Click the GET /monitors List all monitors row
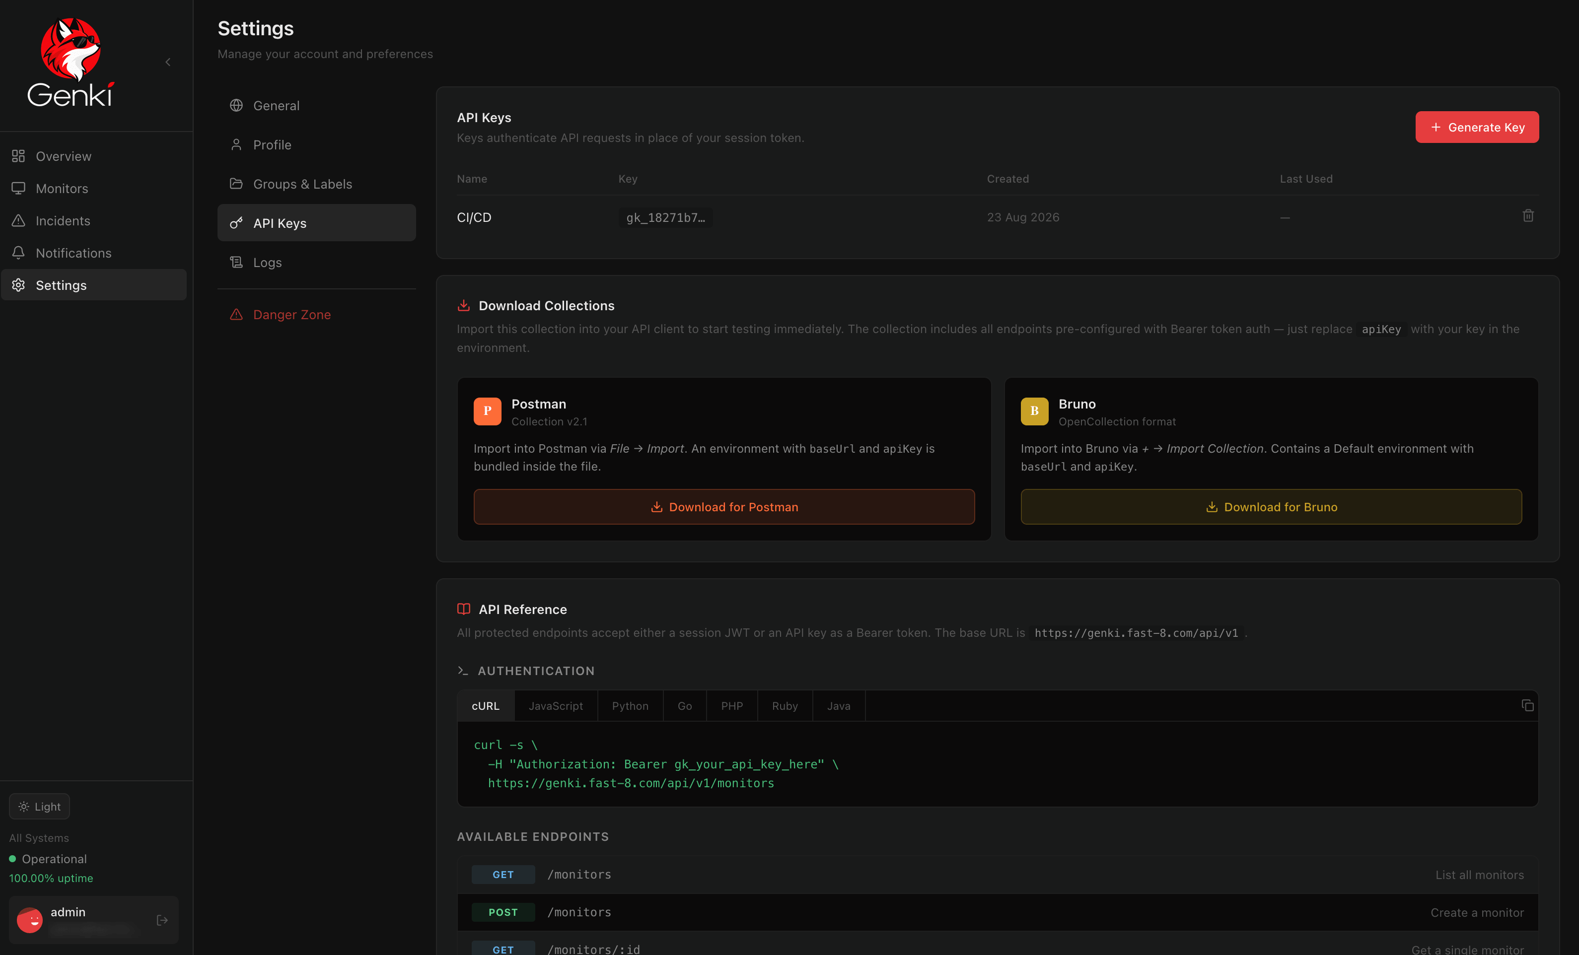The height and width of the screenshot is (955, 1579). [x=998, y=875]
